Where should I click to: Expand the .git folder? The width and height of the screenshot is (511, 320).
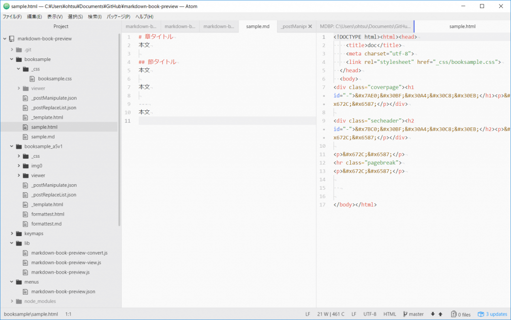(11, 49)
